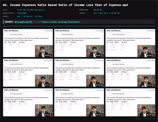158x122 pixels.
Task: Click the file size value 22.87 MB
Action: tap(31, 10)
